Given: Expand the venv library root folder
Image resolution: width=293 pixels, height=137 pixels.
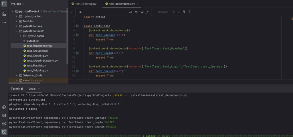Looking at the screenshot, I should (x=16, y=80).
